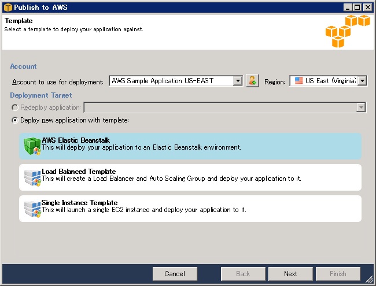This screenshot has width=376, height=286.
Task: Maximize the Publish to AWS window
Action: [357, 7]
